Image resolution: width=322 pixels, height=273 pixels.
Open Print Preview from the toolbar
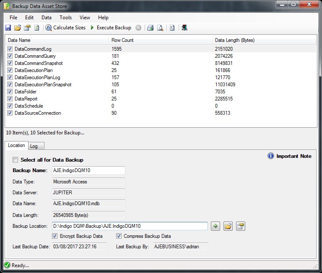(160, 28)
